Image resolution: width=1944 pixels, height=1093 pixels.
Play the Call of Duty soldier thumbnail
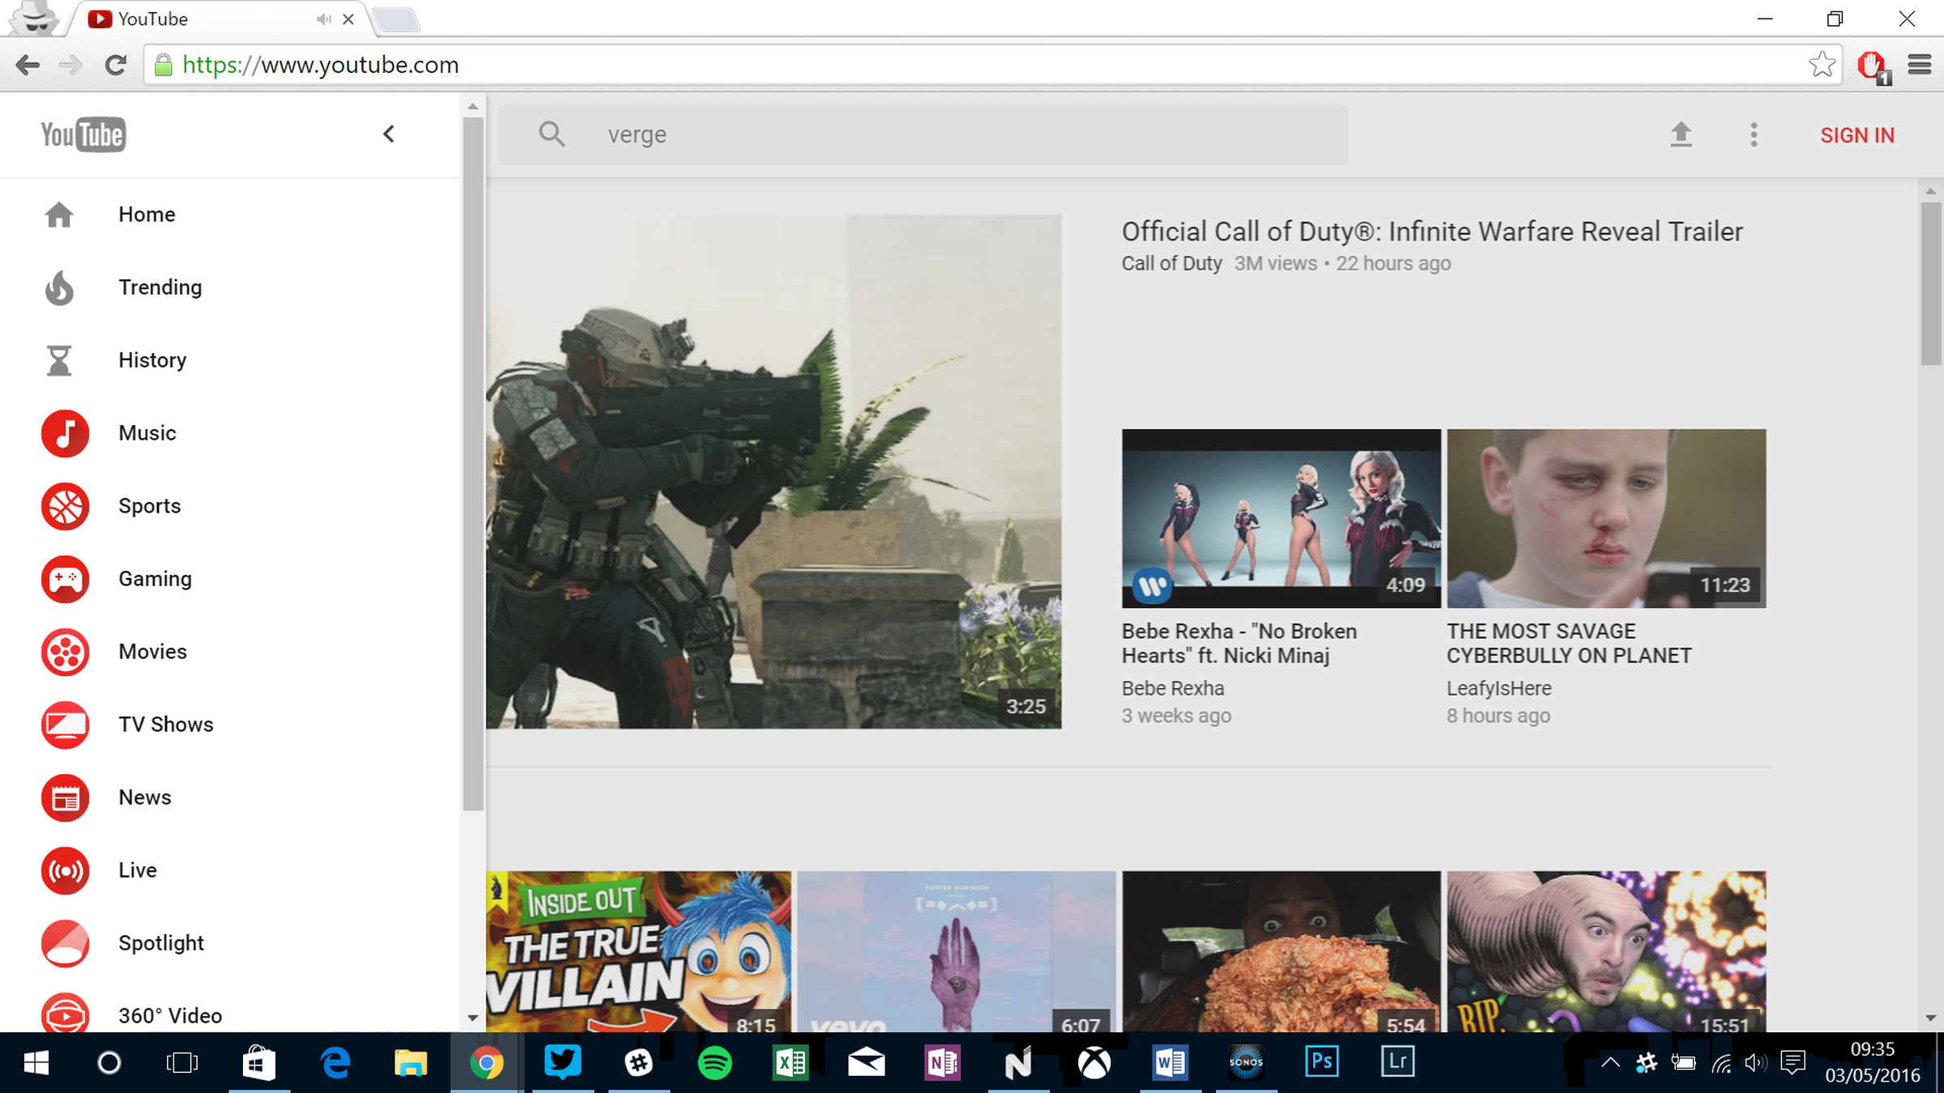click(774, 471)
